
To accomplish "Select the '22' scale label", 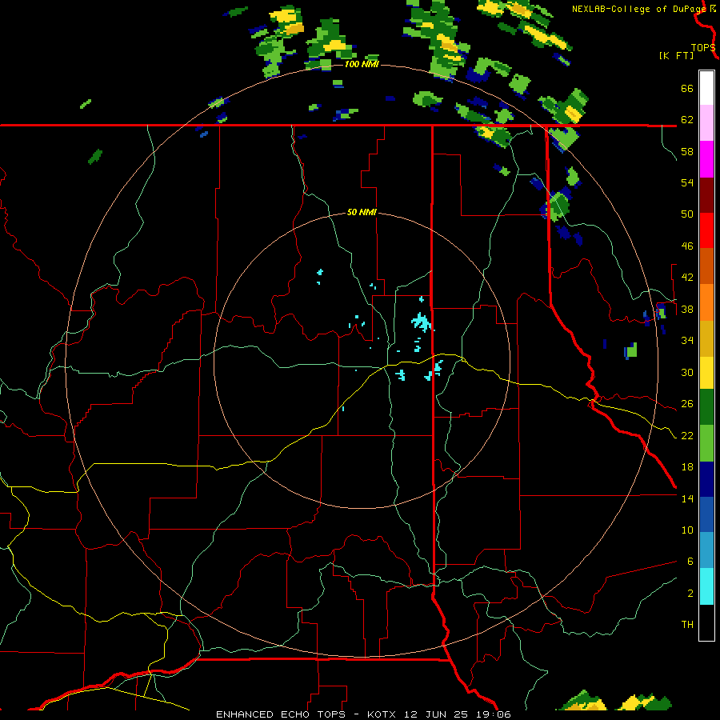I will tap(687, 435).
